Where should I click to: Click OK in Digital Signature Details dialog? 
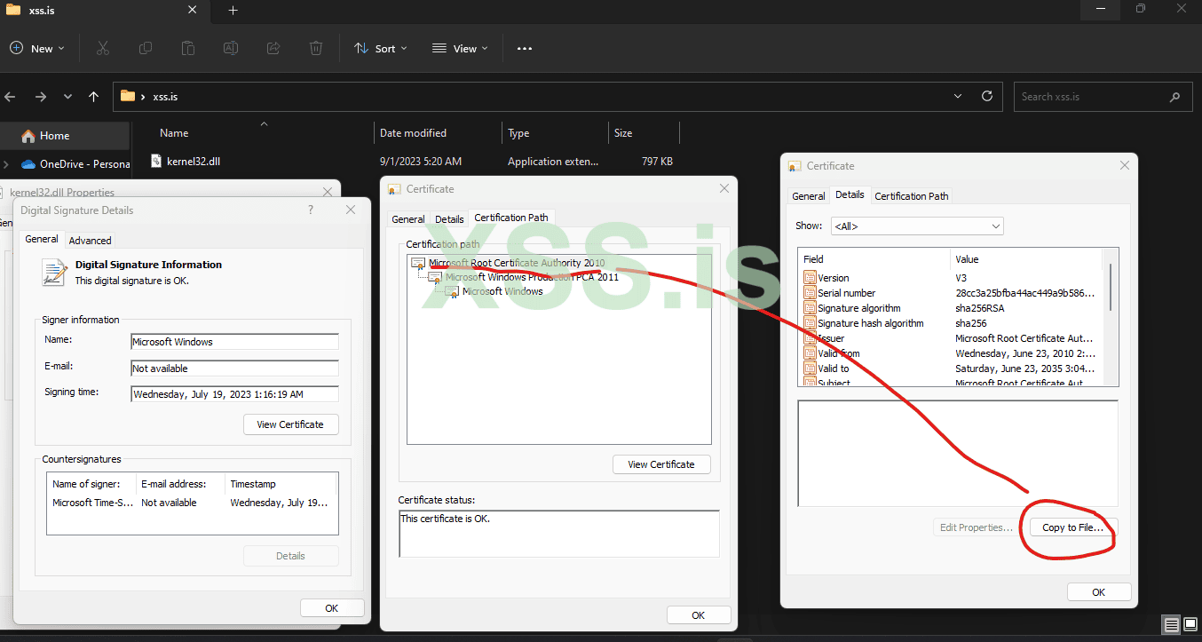click(332, 608)
